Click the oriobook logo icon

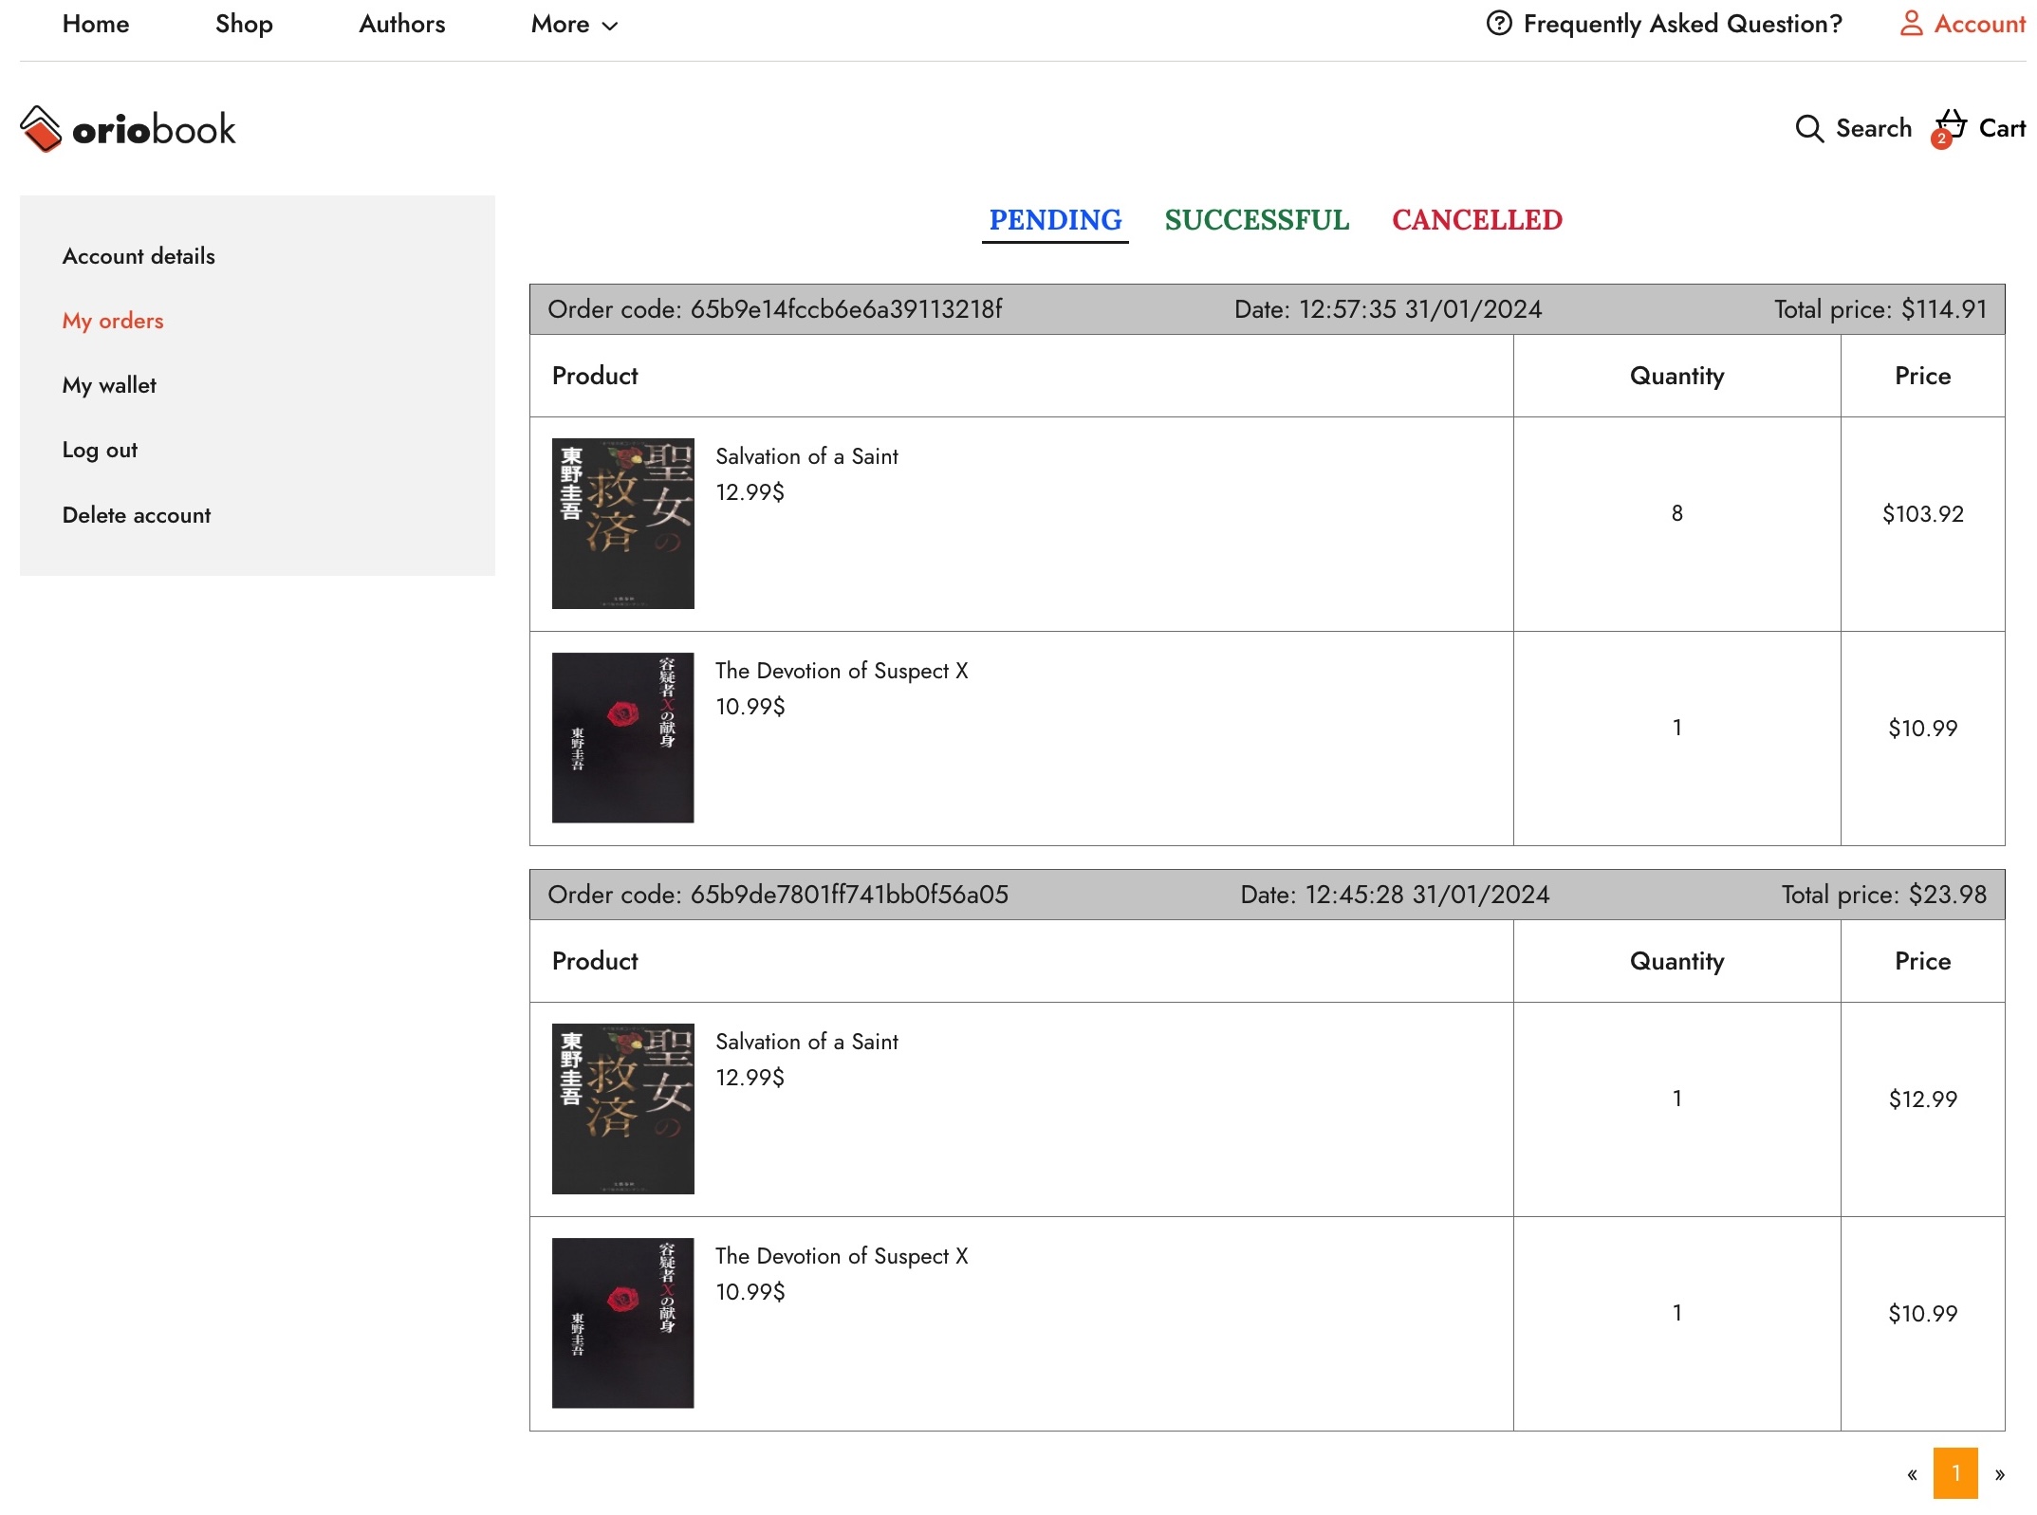(x=41, y=129)
